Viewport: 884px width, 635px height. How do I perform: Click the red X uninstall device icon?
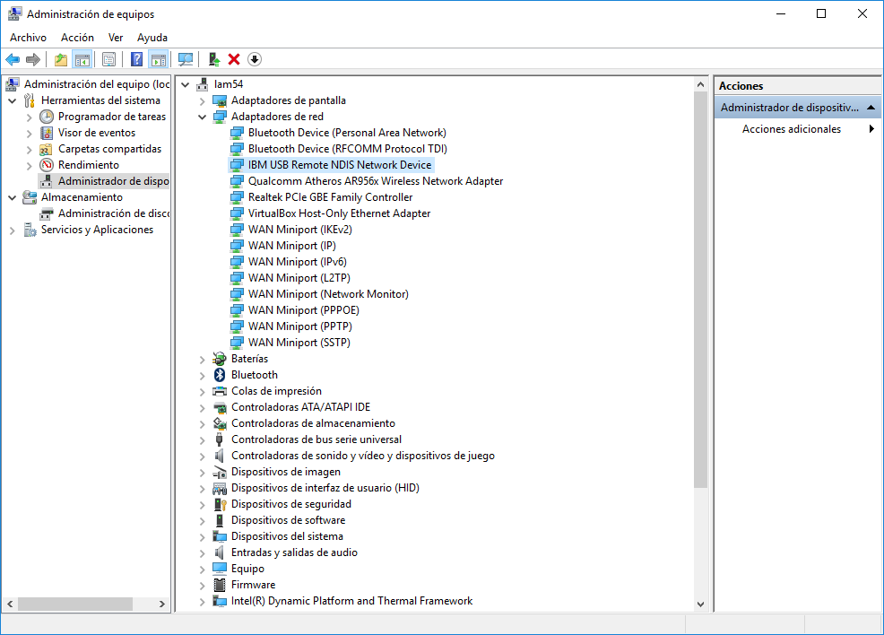[234, 59]
